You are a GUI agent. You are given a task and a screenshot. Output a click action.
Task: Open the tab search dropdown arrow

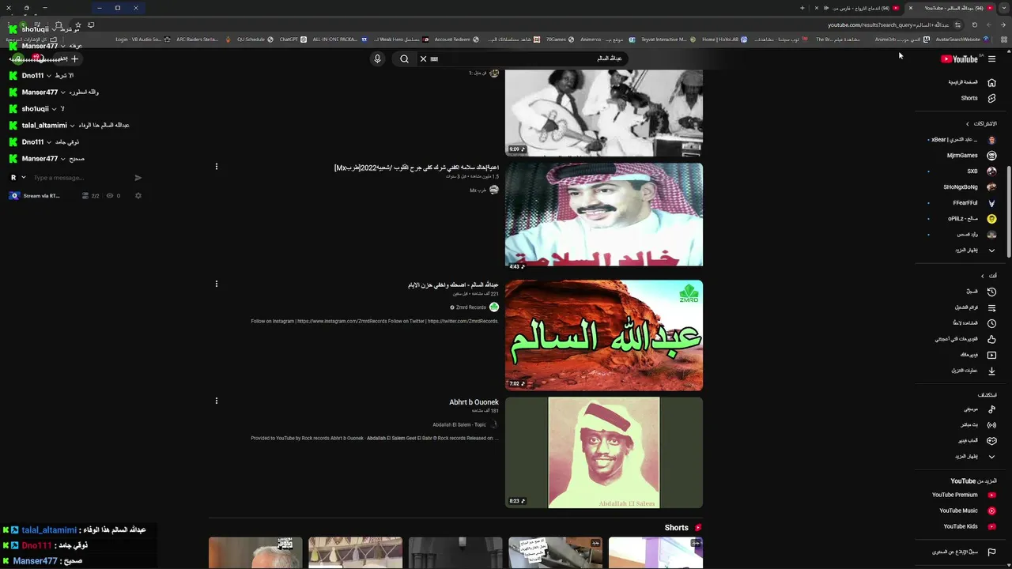1004,8
